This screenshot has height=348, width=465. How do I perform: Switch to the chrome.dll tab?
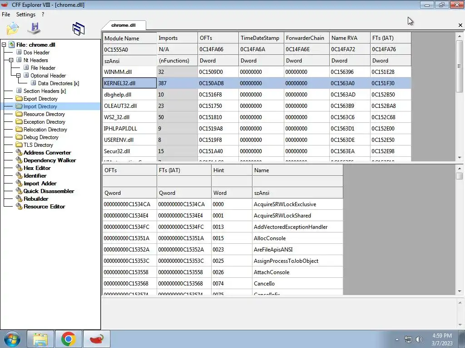124,25
